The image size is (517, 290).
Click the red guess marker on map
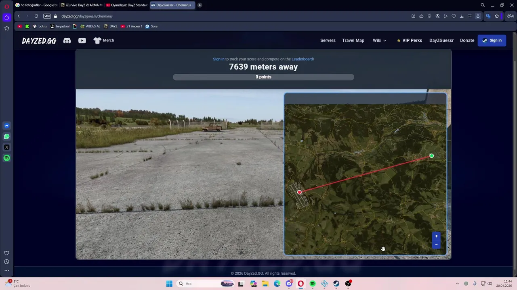[299, 193]
